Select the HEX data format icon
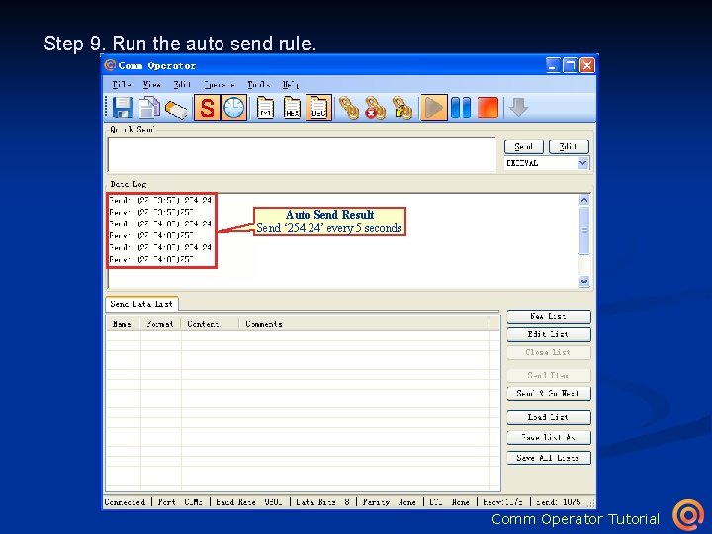The height and width of the screenshot is (534, 712). coord(292,108)
